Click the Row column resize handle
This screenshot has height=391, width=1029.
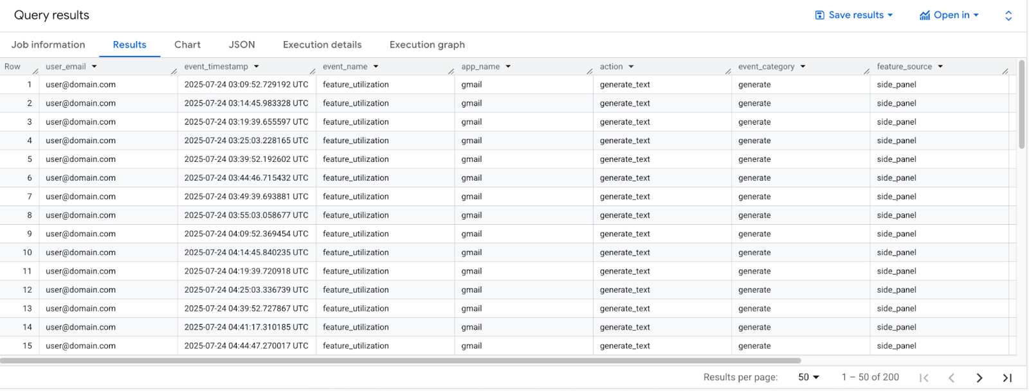coord(35,71)
